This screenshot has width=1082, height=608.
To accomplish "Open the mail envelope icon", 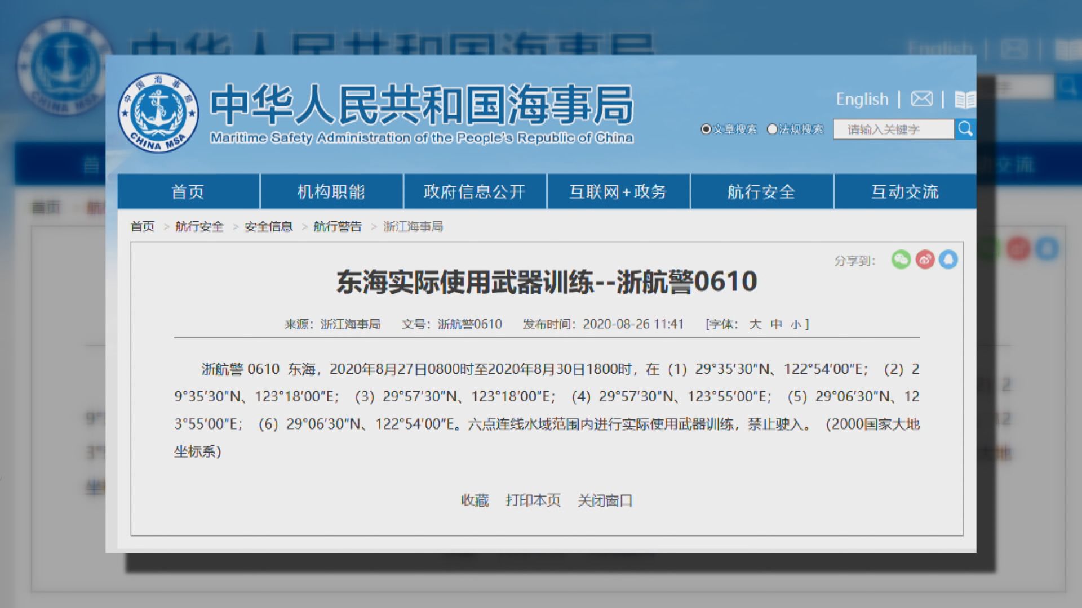I will (x=921, y=99).
